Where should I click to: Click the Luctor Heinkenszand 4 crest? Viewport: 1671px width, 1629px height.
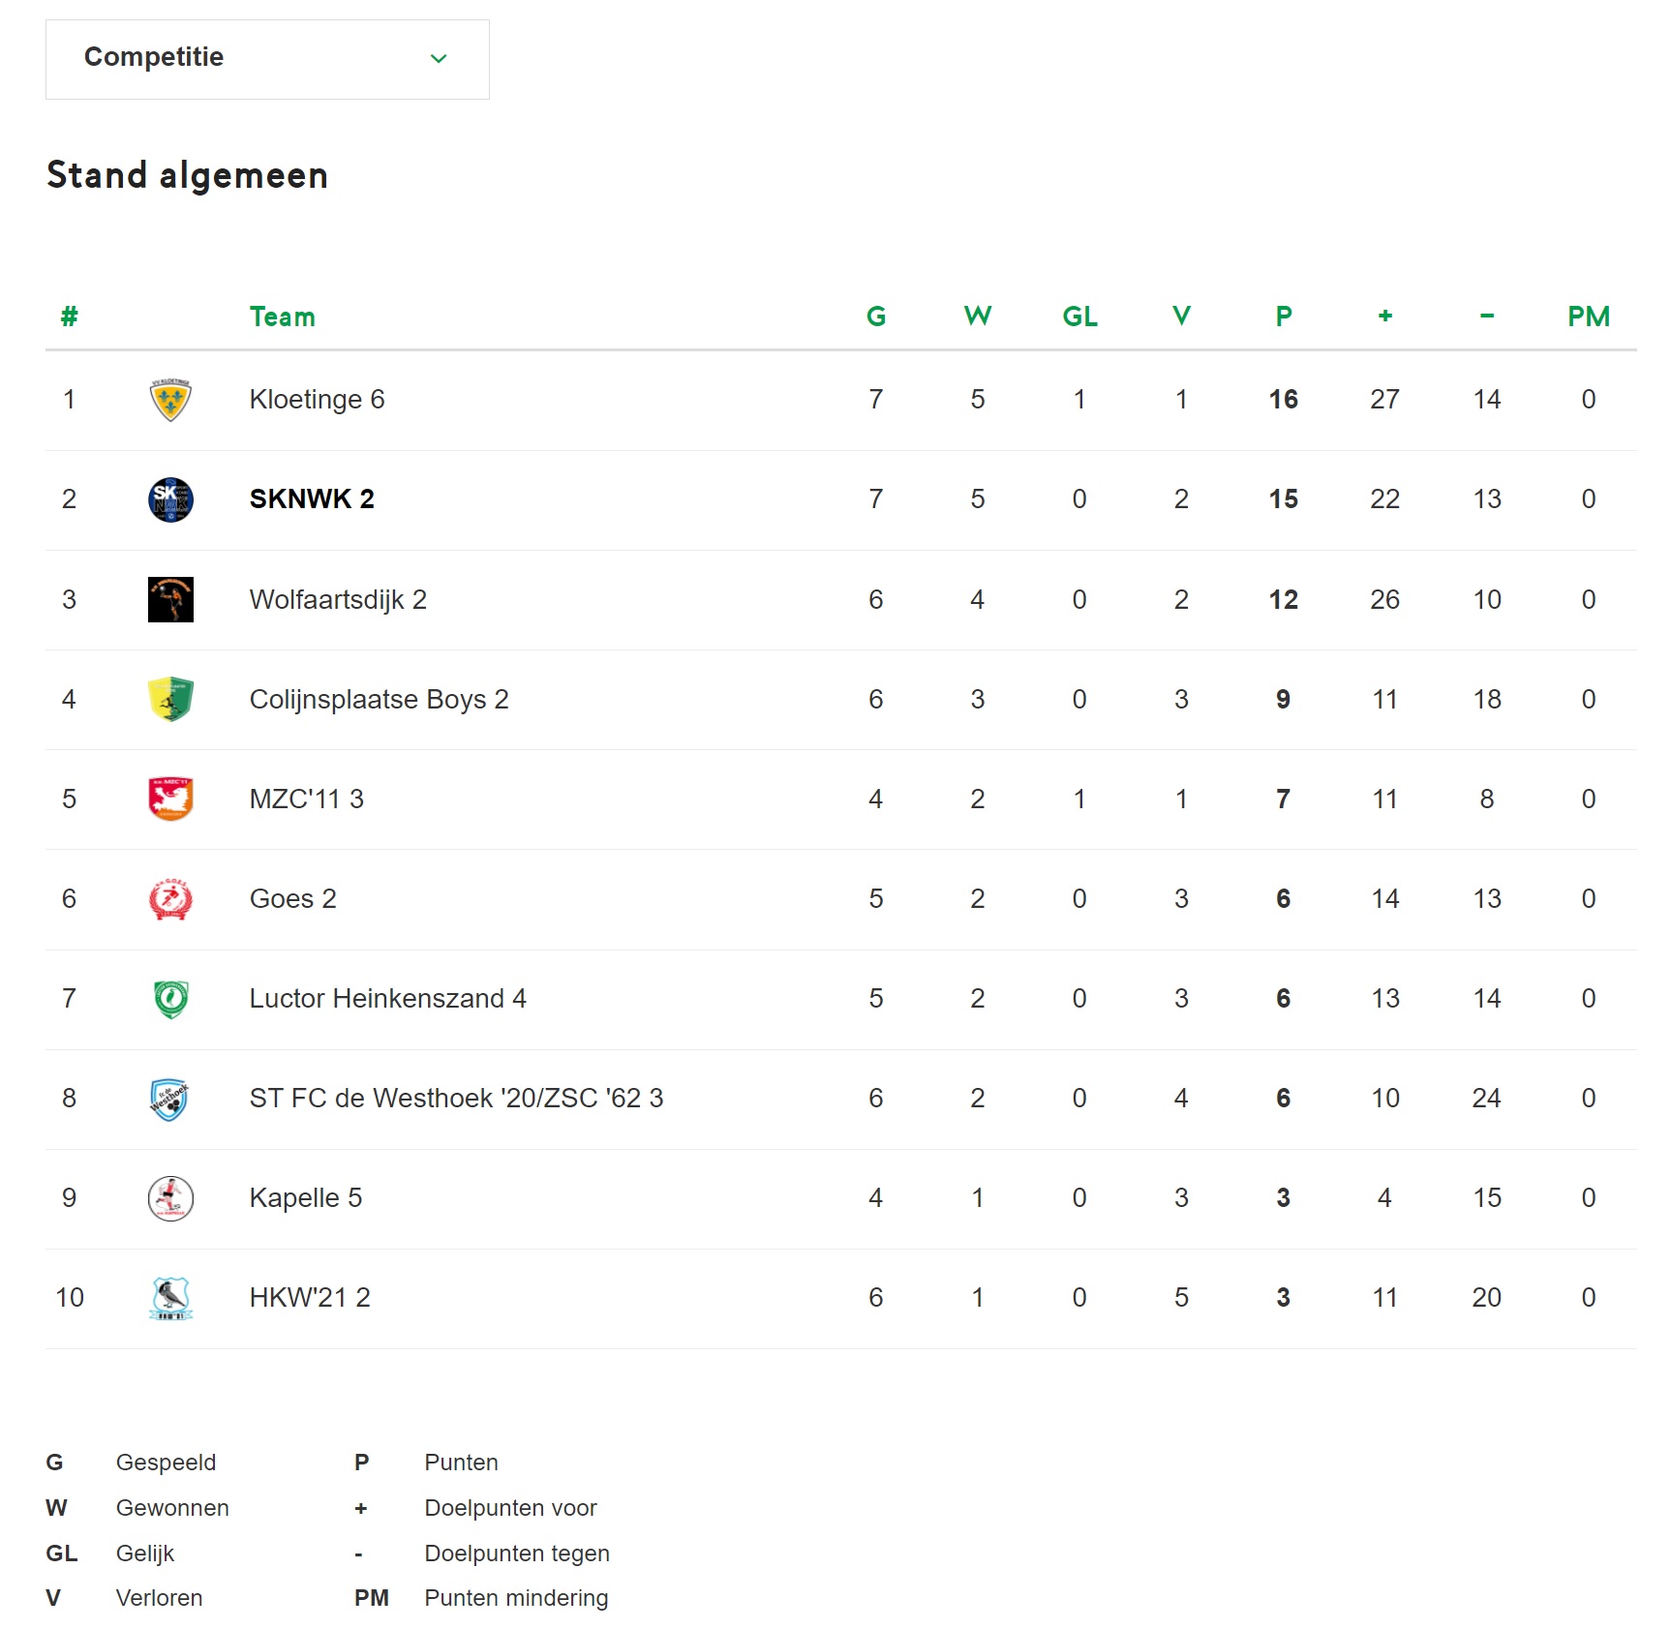(x=170, y=999)
